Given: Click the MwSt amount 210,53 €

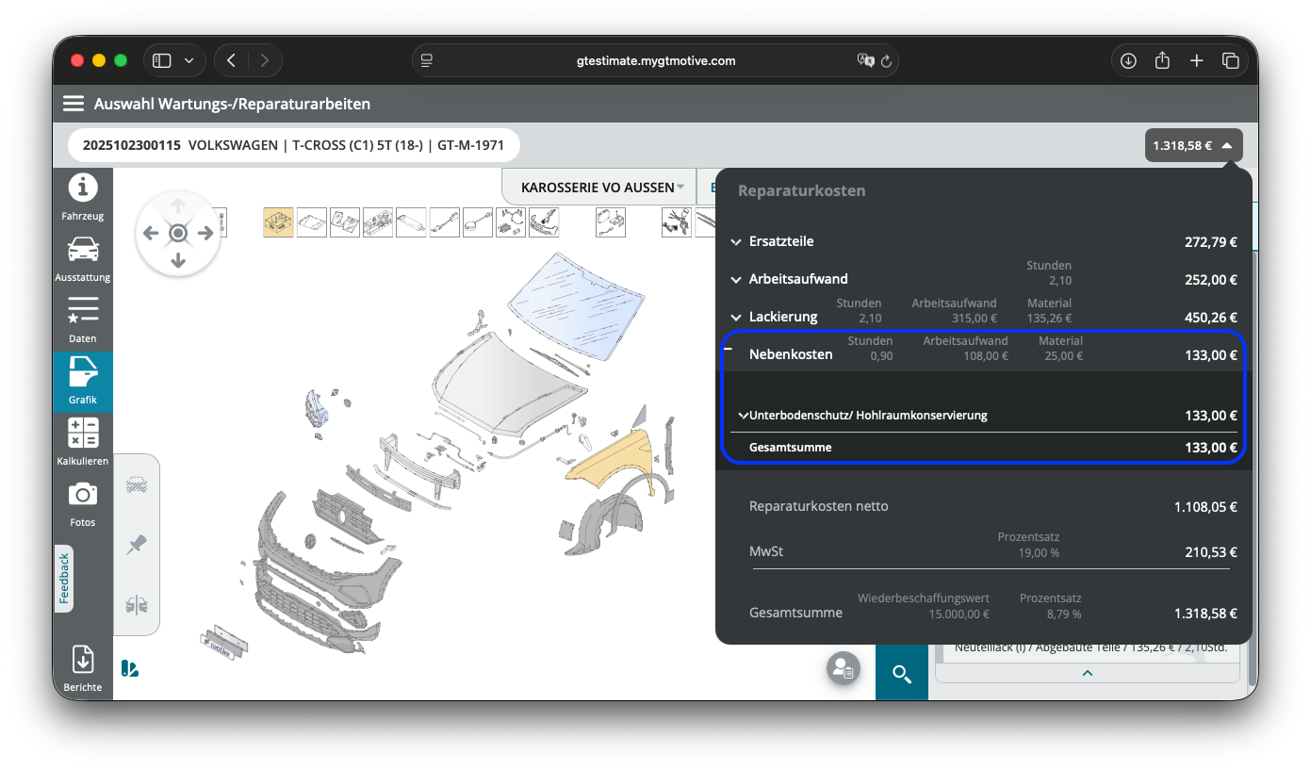Looking at the screenshot, I should 1211,551.
